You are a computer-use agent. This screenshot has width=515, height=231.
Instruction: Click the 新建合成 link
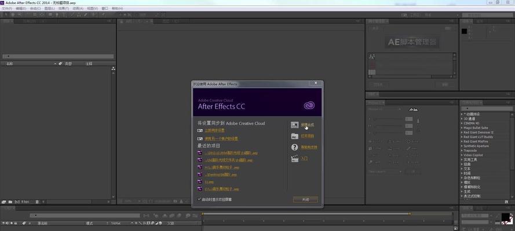[308, 125]
